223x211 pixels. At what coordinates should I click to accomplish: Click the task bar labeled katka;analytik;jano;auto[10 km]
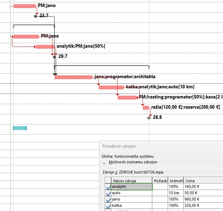tap(111, 87)
